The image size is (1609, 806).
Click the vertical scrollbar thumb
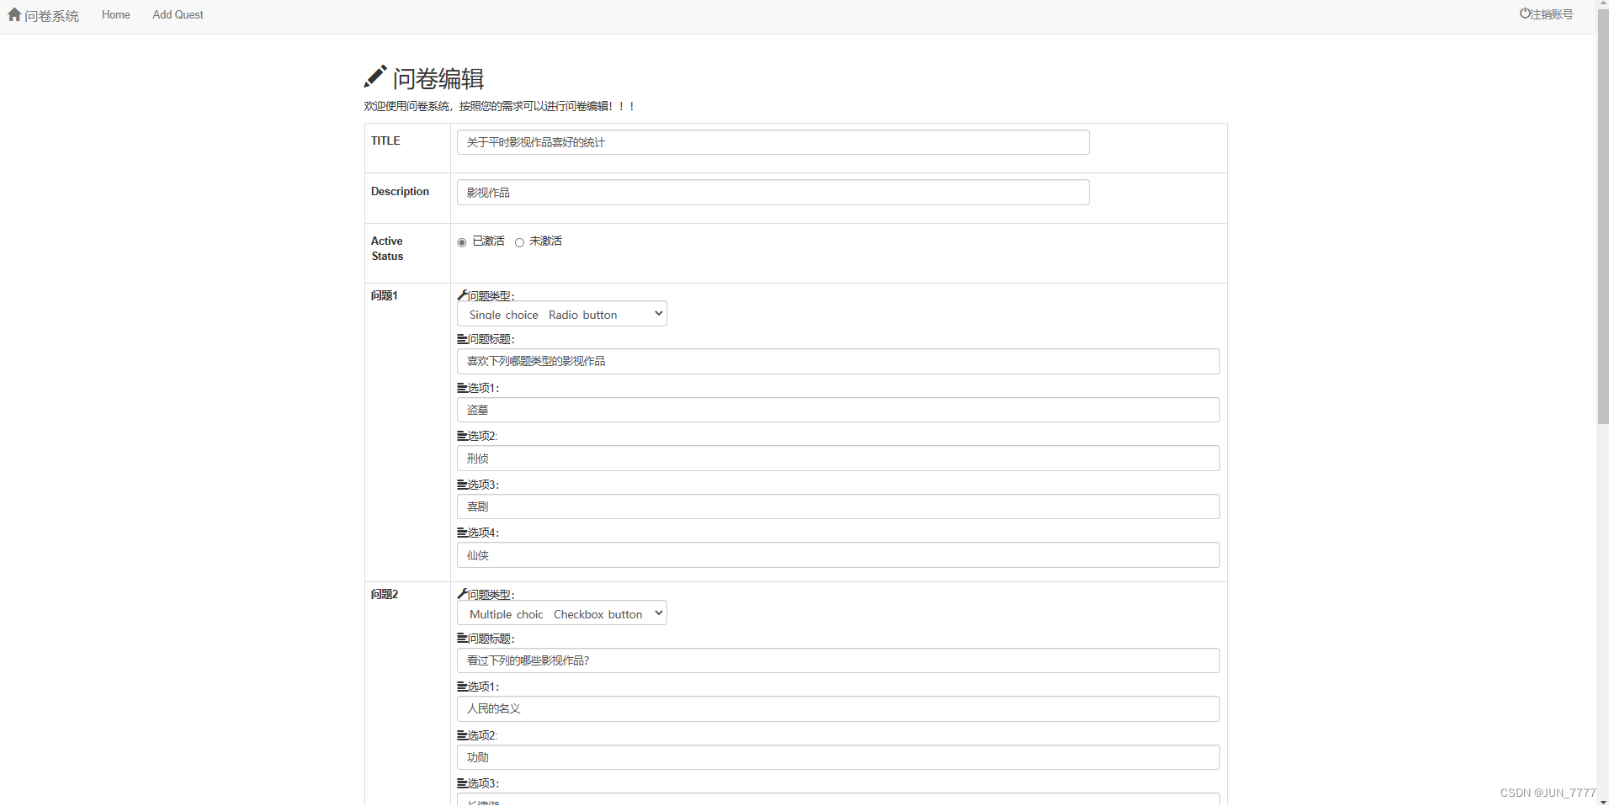[1602, 217]
